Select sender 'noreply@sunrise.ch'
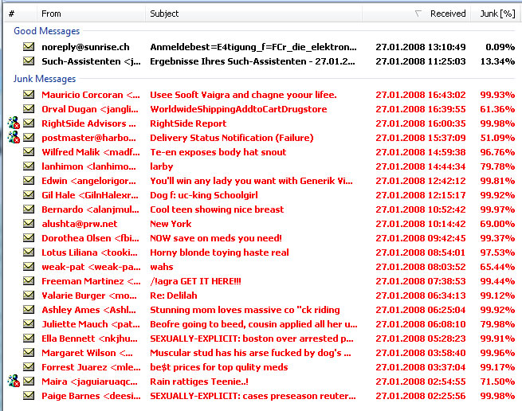This screenshot has width=522, height=411. 85,47
